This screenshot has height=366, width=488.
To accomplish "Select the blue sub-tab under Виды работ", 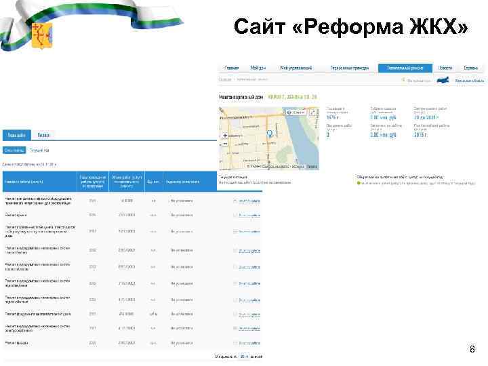I will click(14, 150).
